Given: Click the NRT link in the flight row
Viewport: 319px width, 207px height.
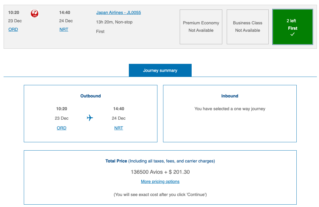Looking at the screenshot, I should [64, 29].
